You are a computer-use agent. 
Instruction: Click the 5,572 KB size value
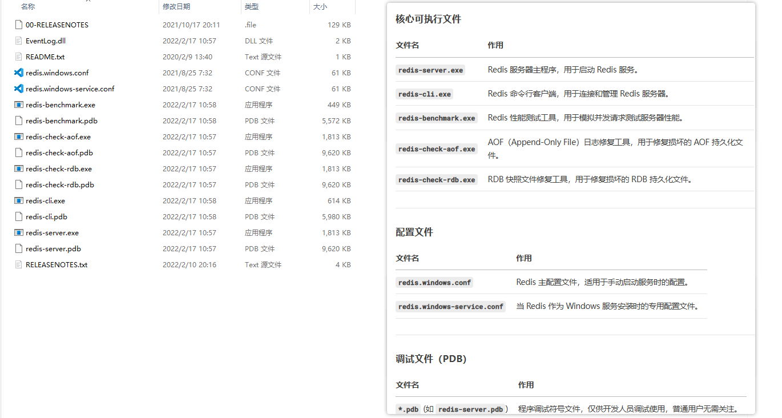(336, 120)
